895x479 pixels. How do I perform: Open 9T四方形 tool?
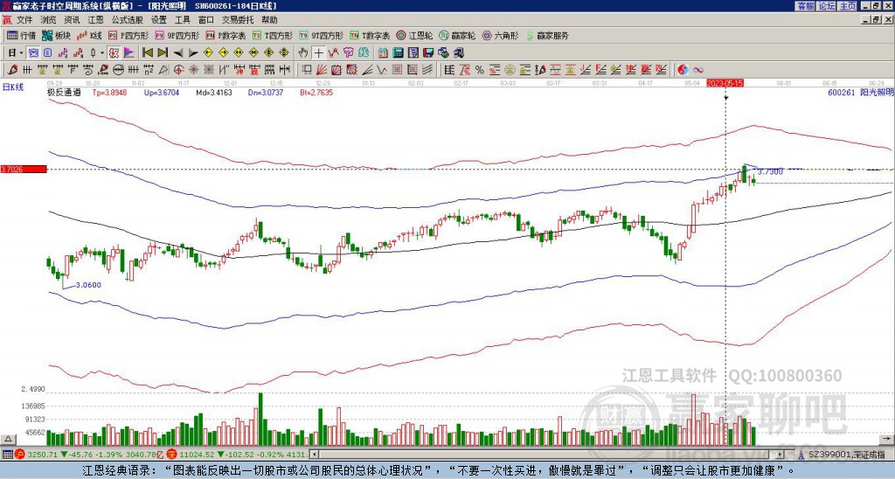point(321,35)
